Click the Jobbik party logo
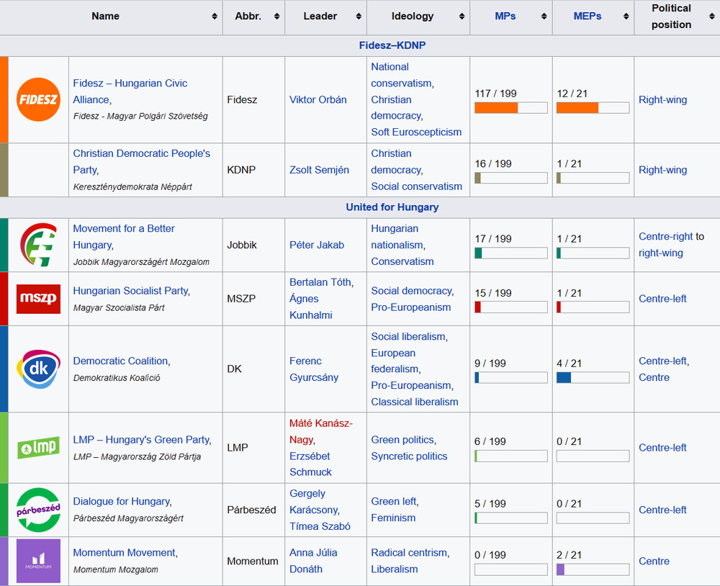720x586 pixels. tap(38, 245)
